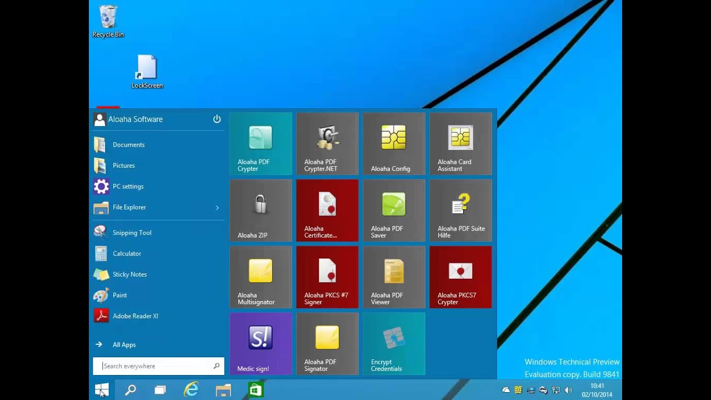Screen dimensions: 711x400
Task: Launch Aloaha PDF Crypter.NET tile
Action: (x=327, y=144)
